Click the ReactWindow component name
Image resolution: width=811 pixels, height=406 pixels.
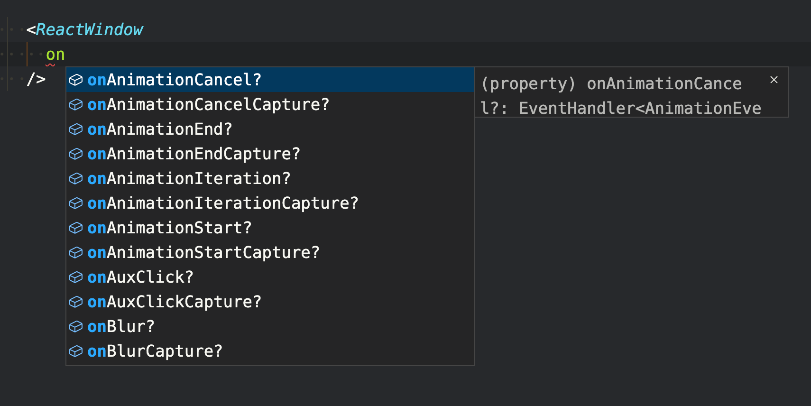click(x=90, y=29)
